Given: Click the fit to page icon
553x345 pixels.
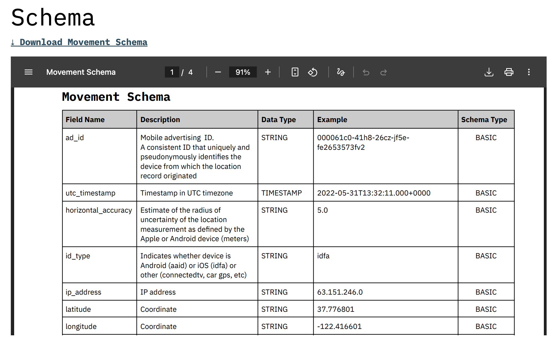Looking at the screenshot, I should coord(295,72).
